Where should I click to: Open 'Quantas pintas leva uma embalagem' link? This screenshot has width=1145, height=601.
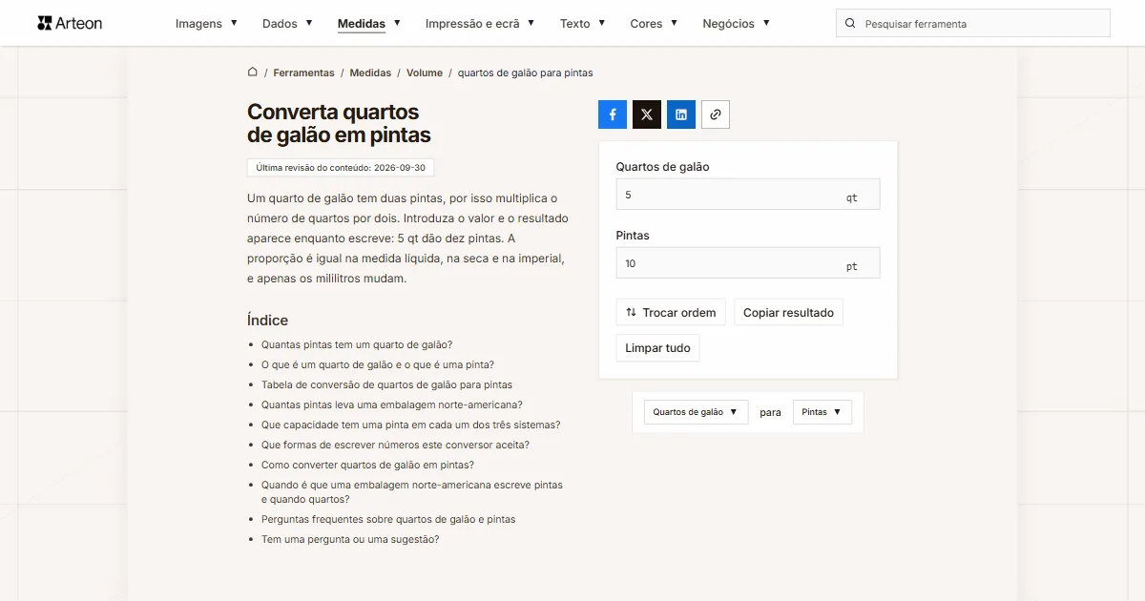coord(392,404)
